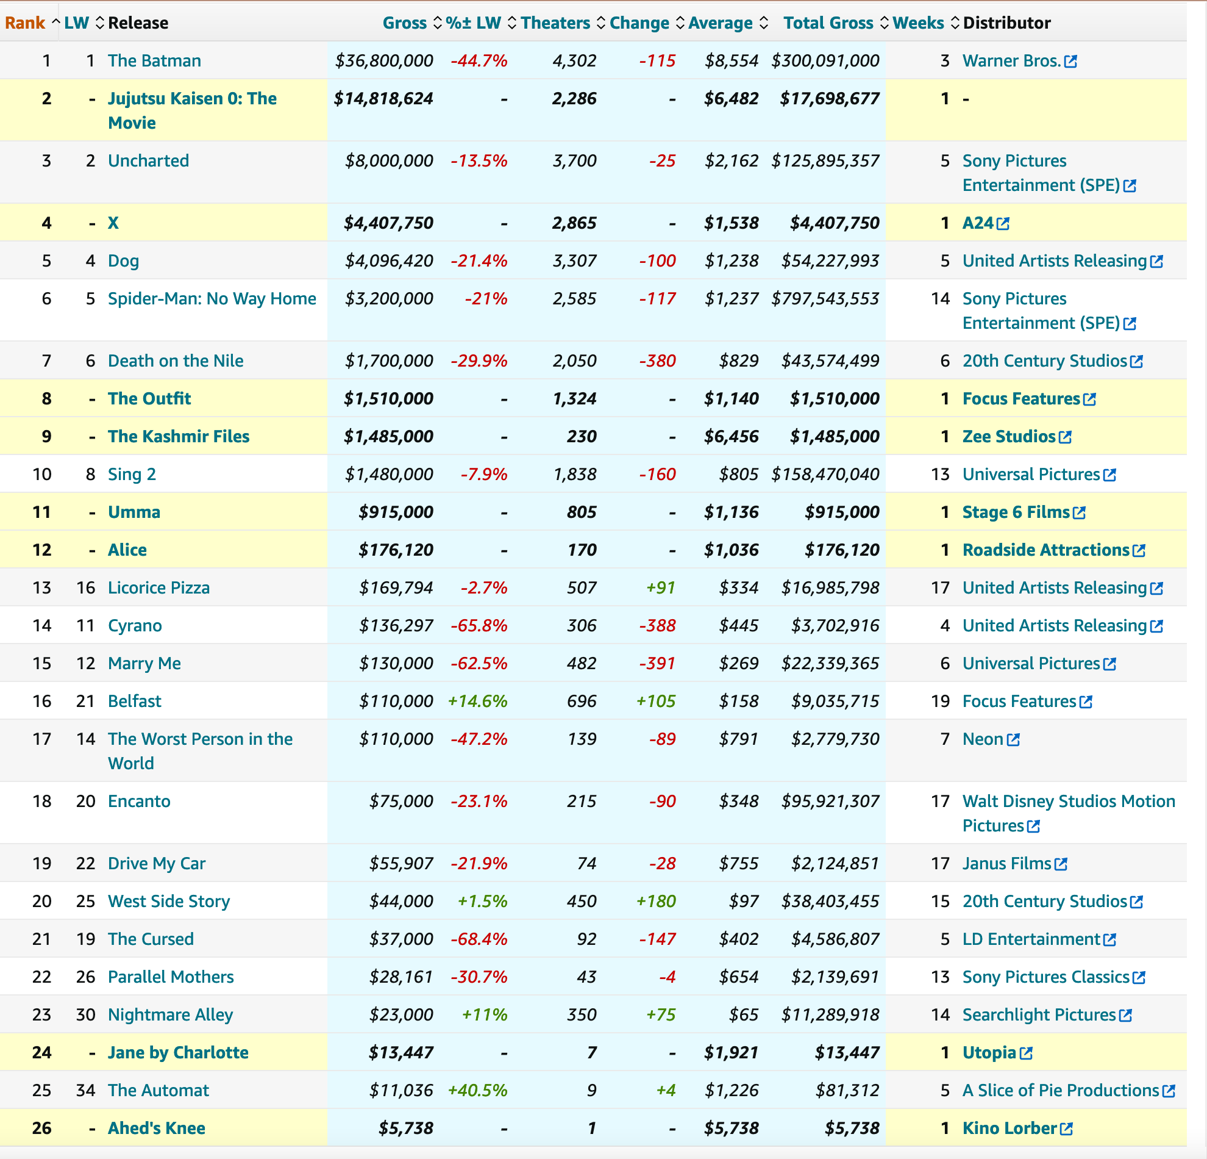Open The Kashmir Files link
This screenshot has height=1159, width=1207.
[x=179, y=436]
